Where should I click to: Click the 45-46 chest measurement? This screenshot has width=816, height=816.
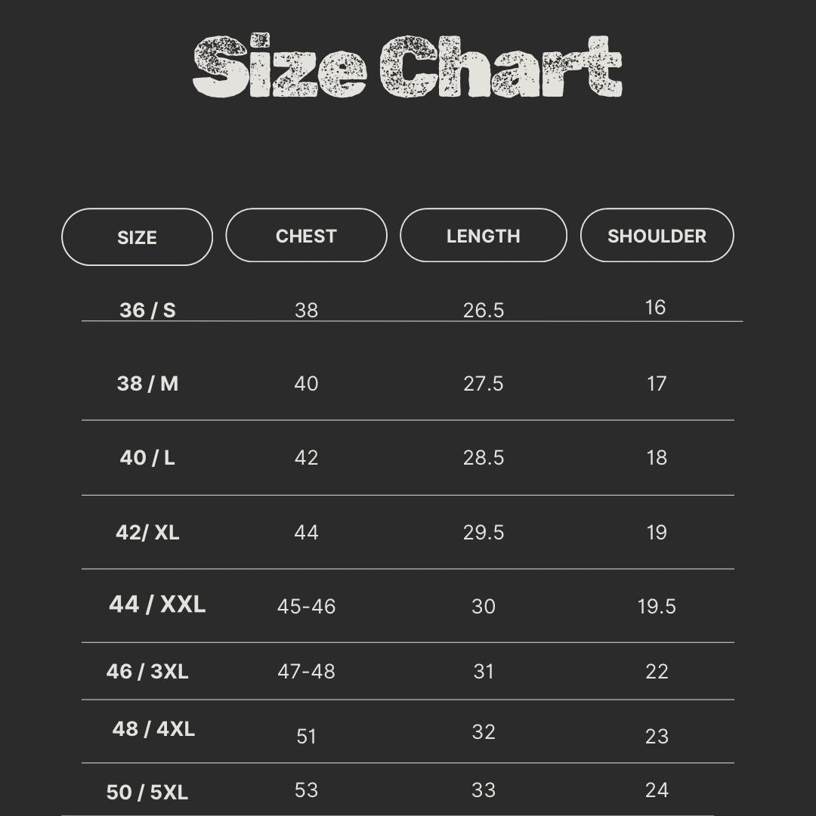click(306, 606)
